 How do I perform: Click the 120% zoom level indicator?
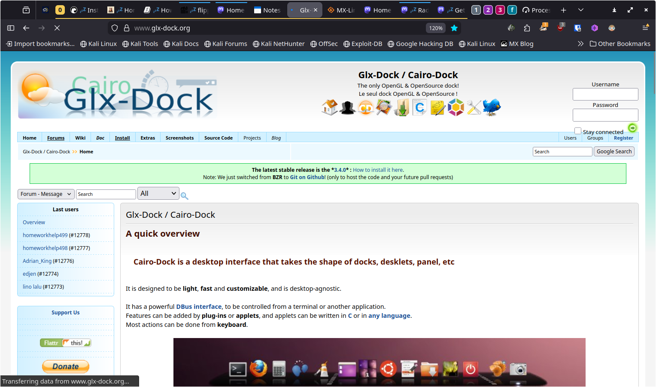436,28
